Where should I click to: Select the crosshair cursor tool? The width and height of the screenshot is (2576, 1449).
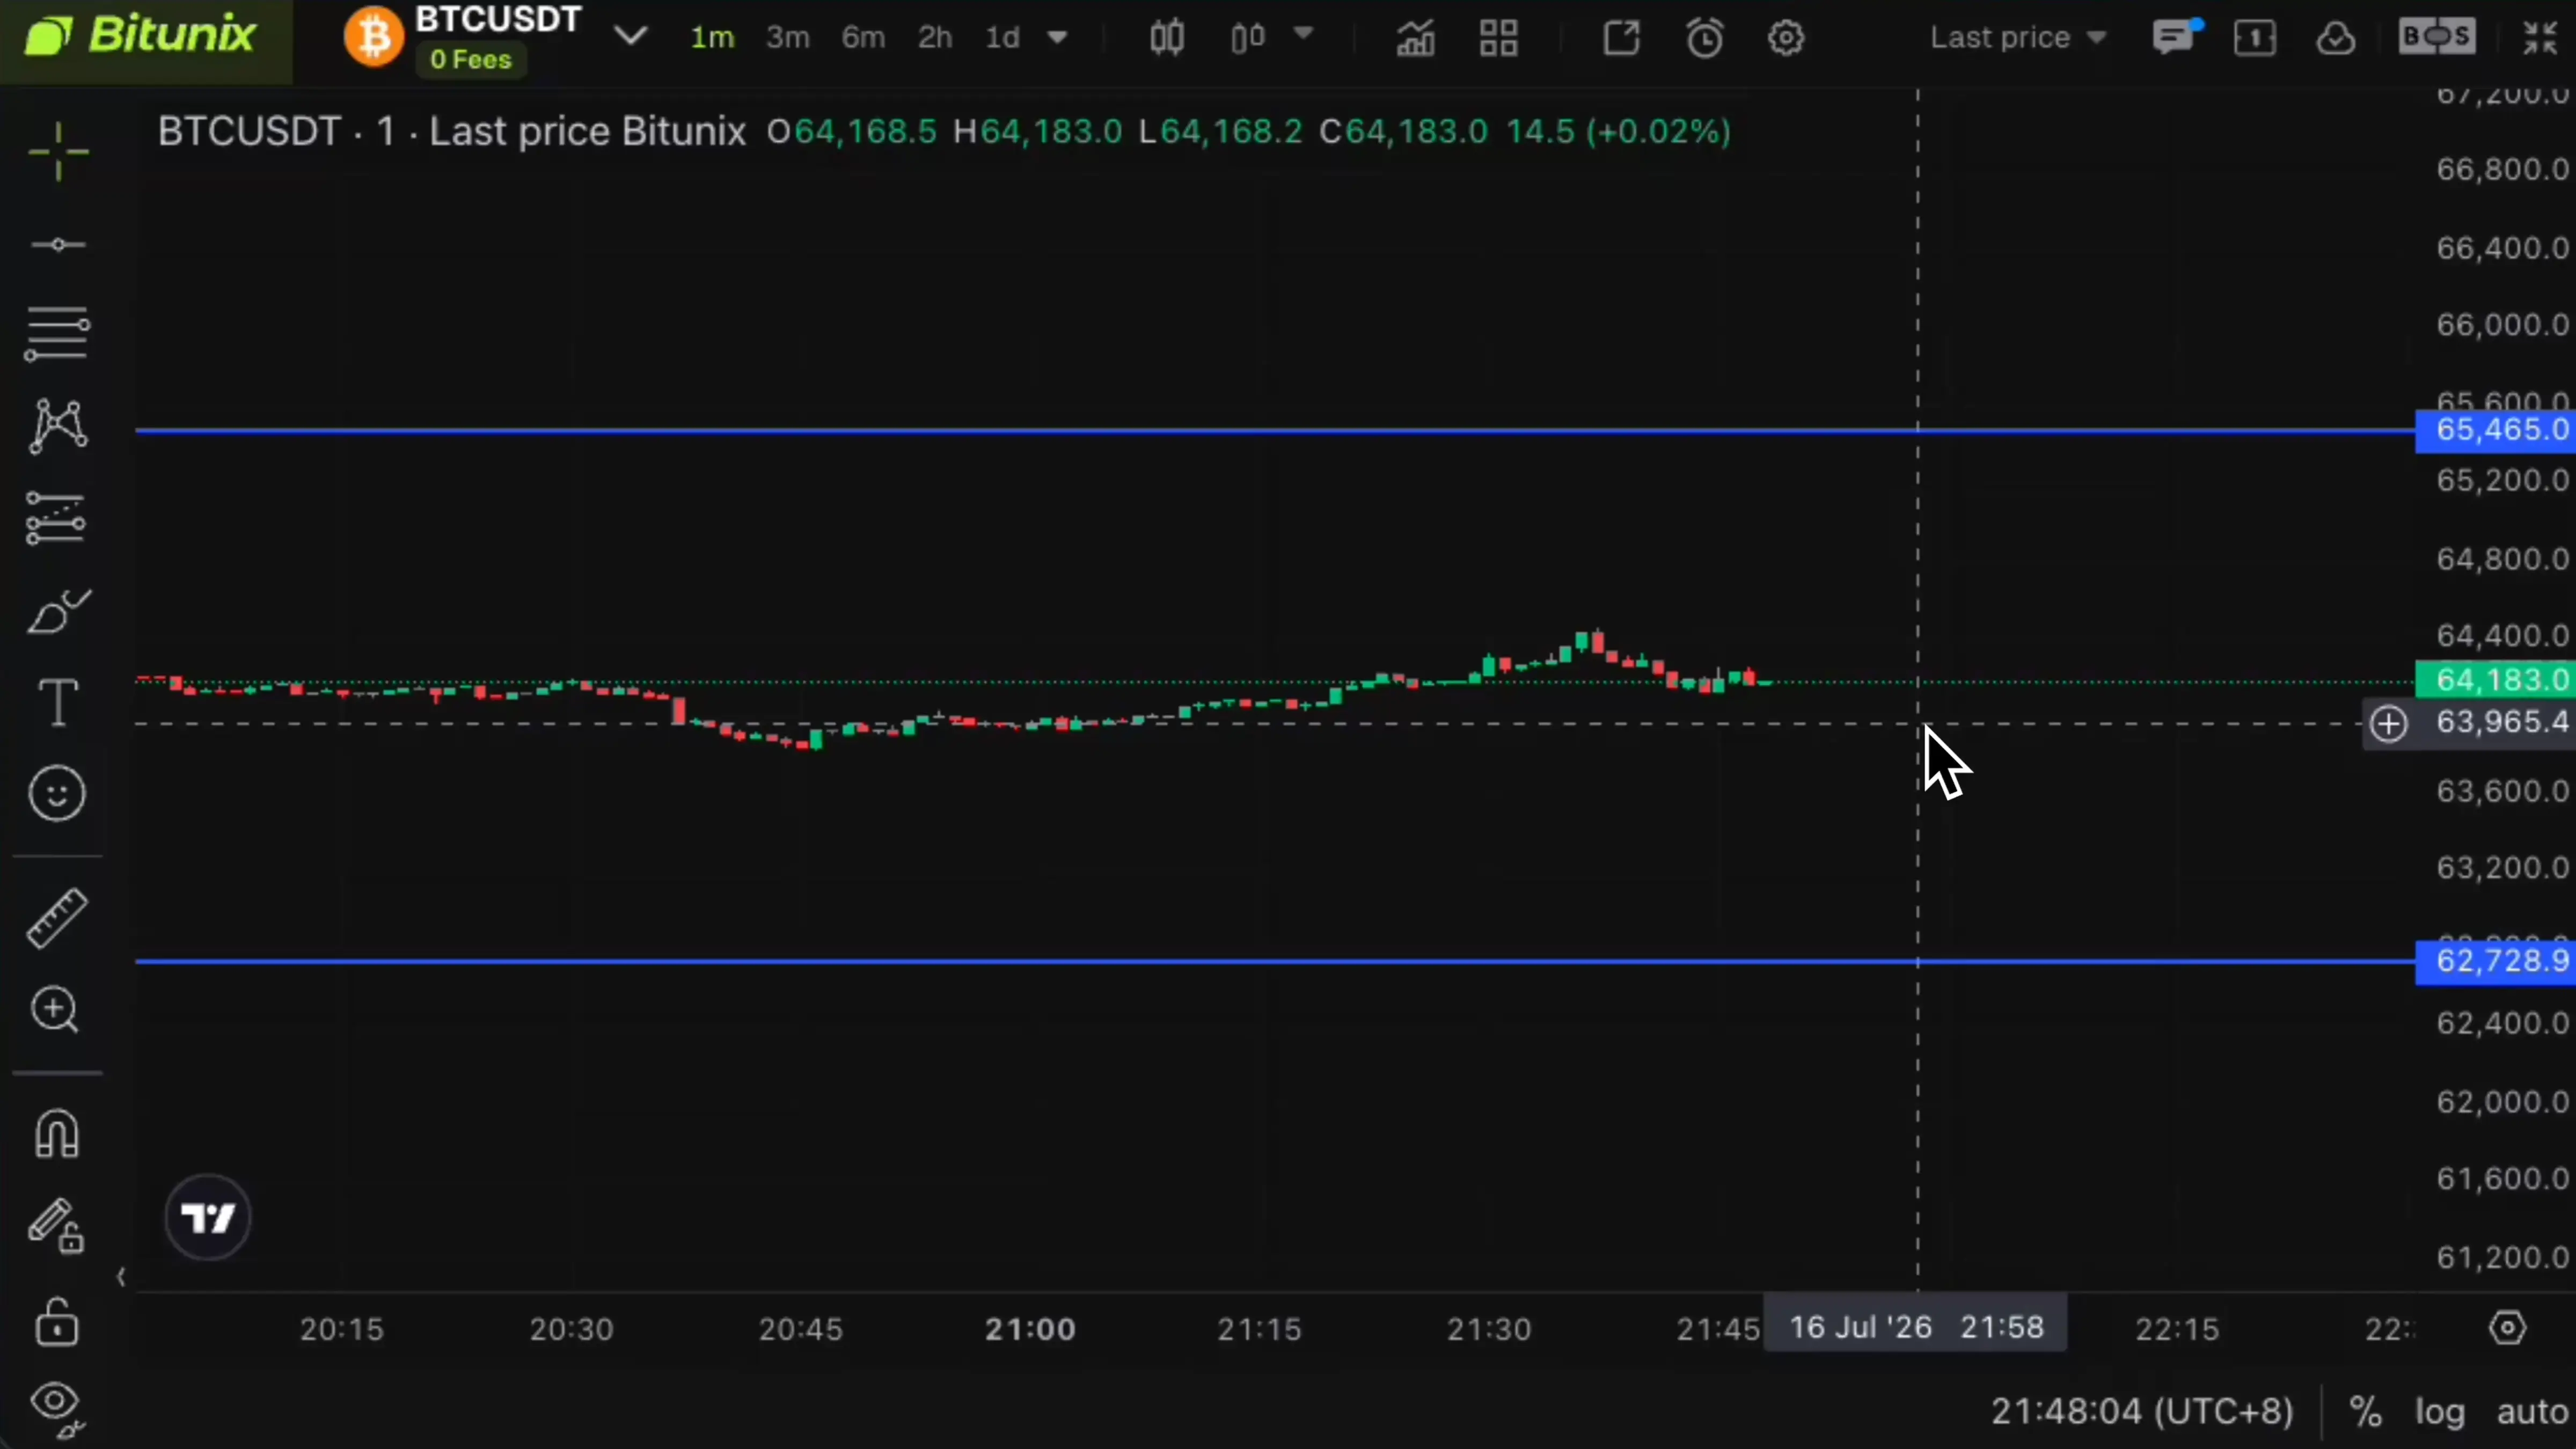(x=58, y=152)
